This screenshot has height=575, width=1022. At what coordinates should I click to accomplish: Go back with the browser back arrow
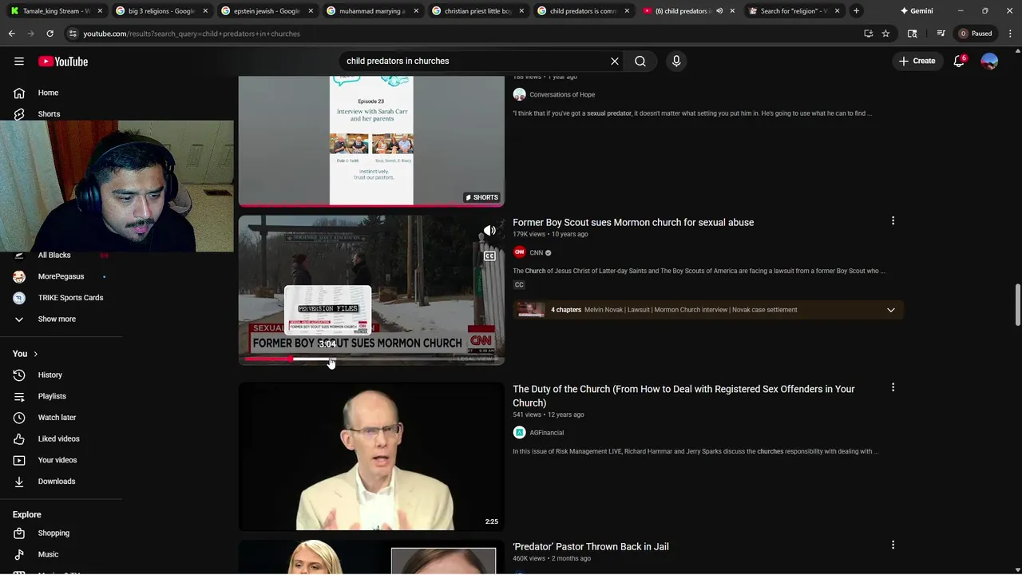11,34
